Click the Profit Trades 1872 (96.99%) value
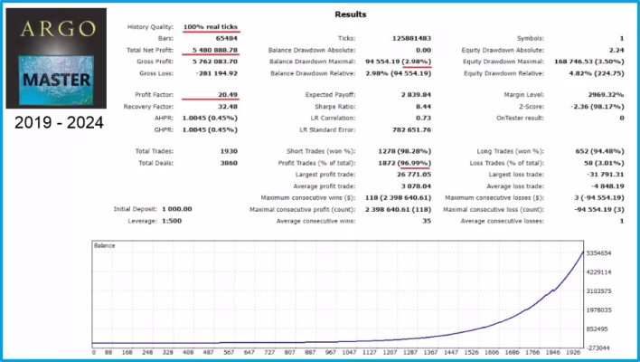This screenshot has height=362, width=640. [404, 163]
